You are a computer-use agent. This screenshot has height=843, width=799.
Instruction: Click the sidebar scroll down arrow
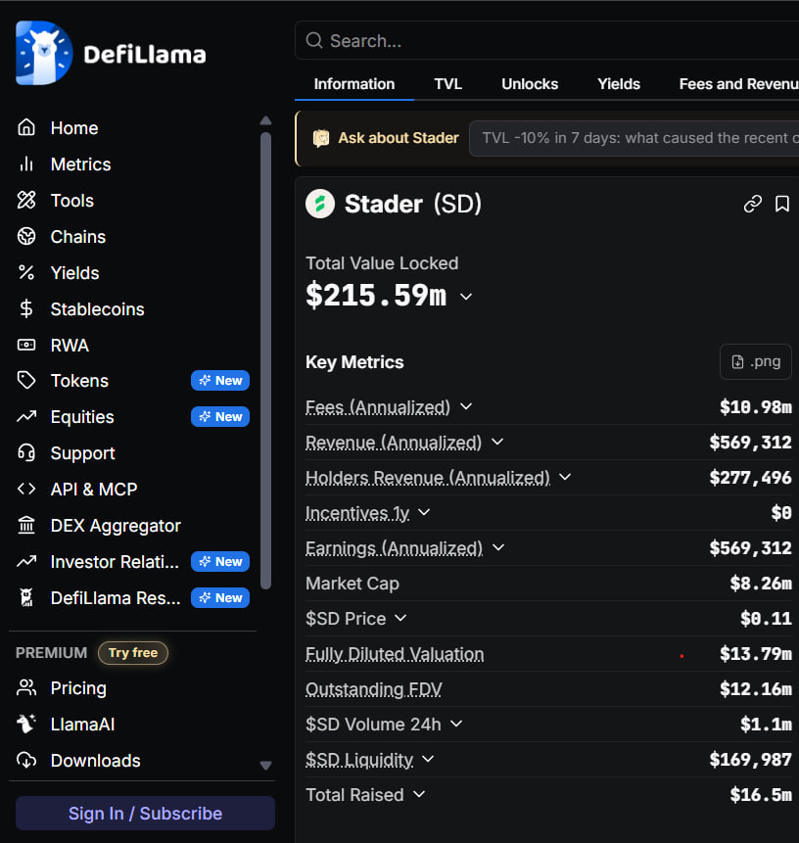pos(265,765)
